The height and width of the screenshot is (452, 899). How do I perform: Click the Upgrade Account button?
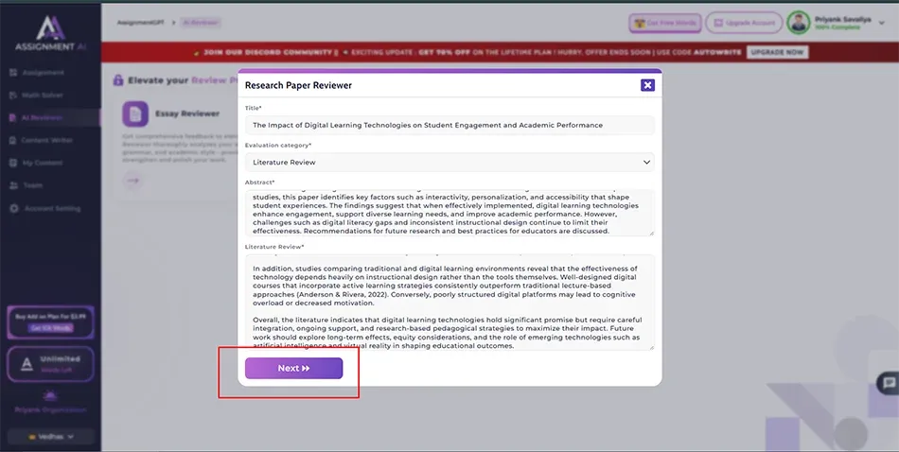(744, 23)
